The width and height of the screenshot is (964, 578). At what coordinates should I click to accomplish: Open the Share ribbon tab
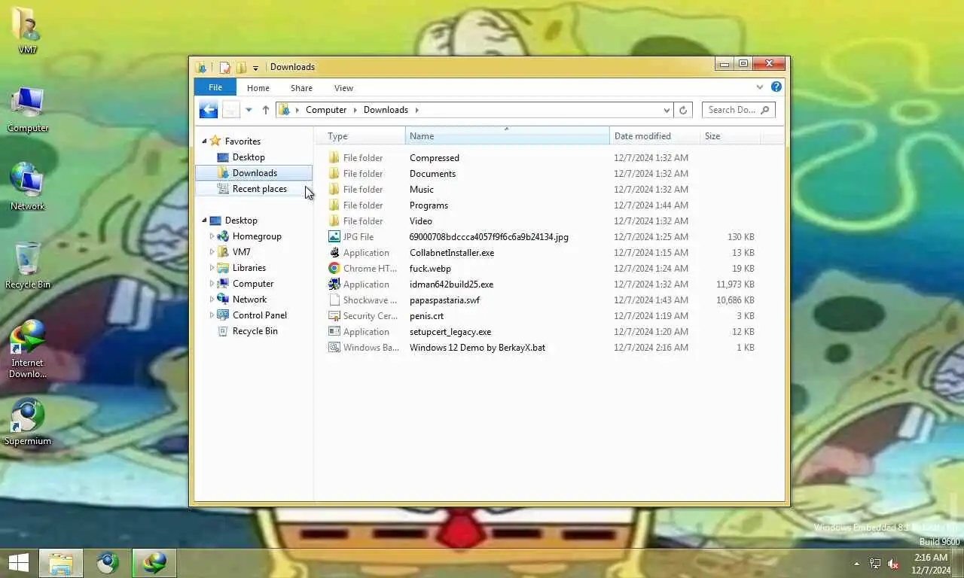301,88
